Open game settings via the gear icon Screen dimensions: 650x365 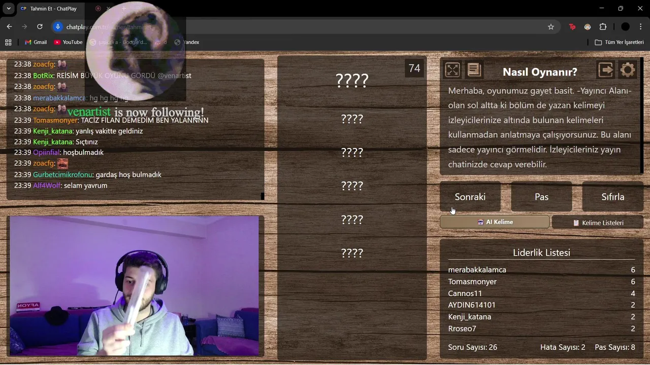point(628,70)
